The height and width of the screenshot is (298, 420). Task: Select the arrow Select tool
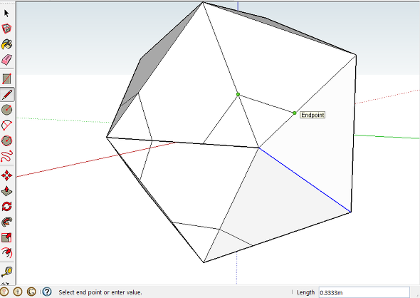[6, 13]
